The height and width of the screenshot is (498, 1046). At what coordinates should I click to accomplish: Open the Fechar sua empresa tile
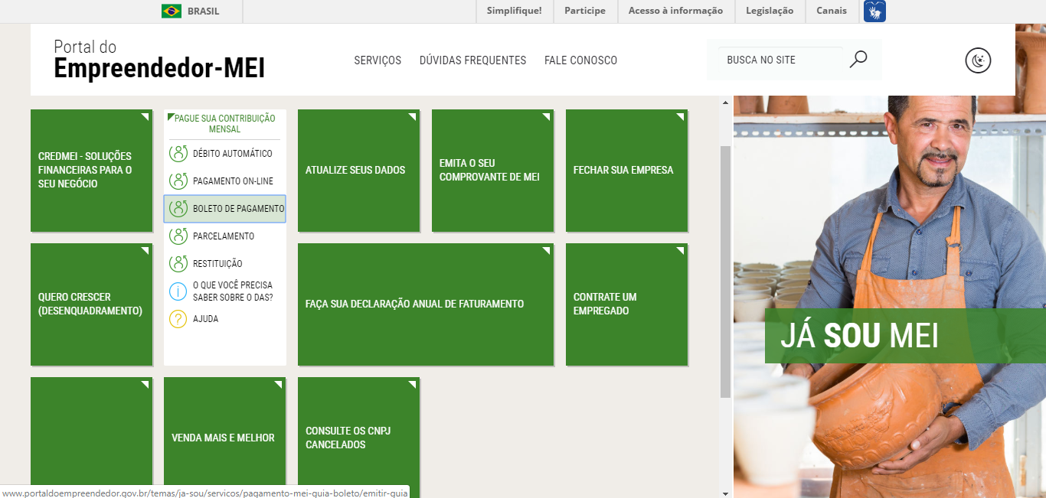coord(626,171)
